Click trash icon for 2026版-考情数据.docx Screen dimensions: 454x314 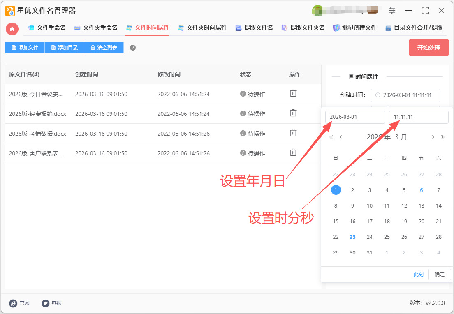[x=293, y=133]
